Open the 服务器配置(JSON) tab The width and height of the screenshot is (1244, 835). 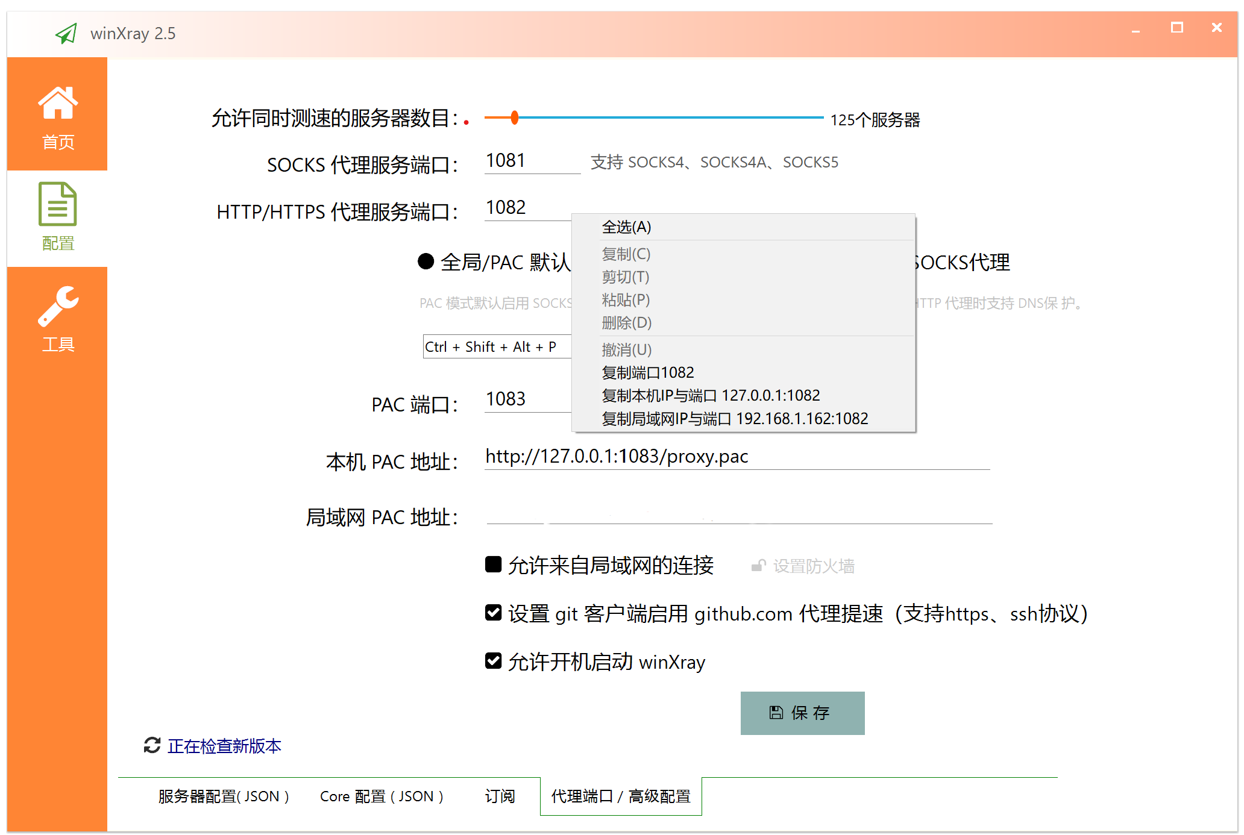tap(223, 796)
